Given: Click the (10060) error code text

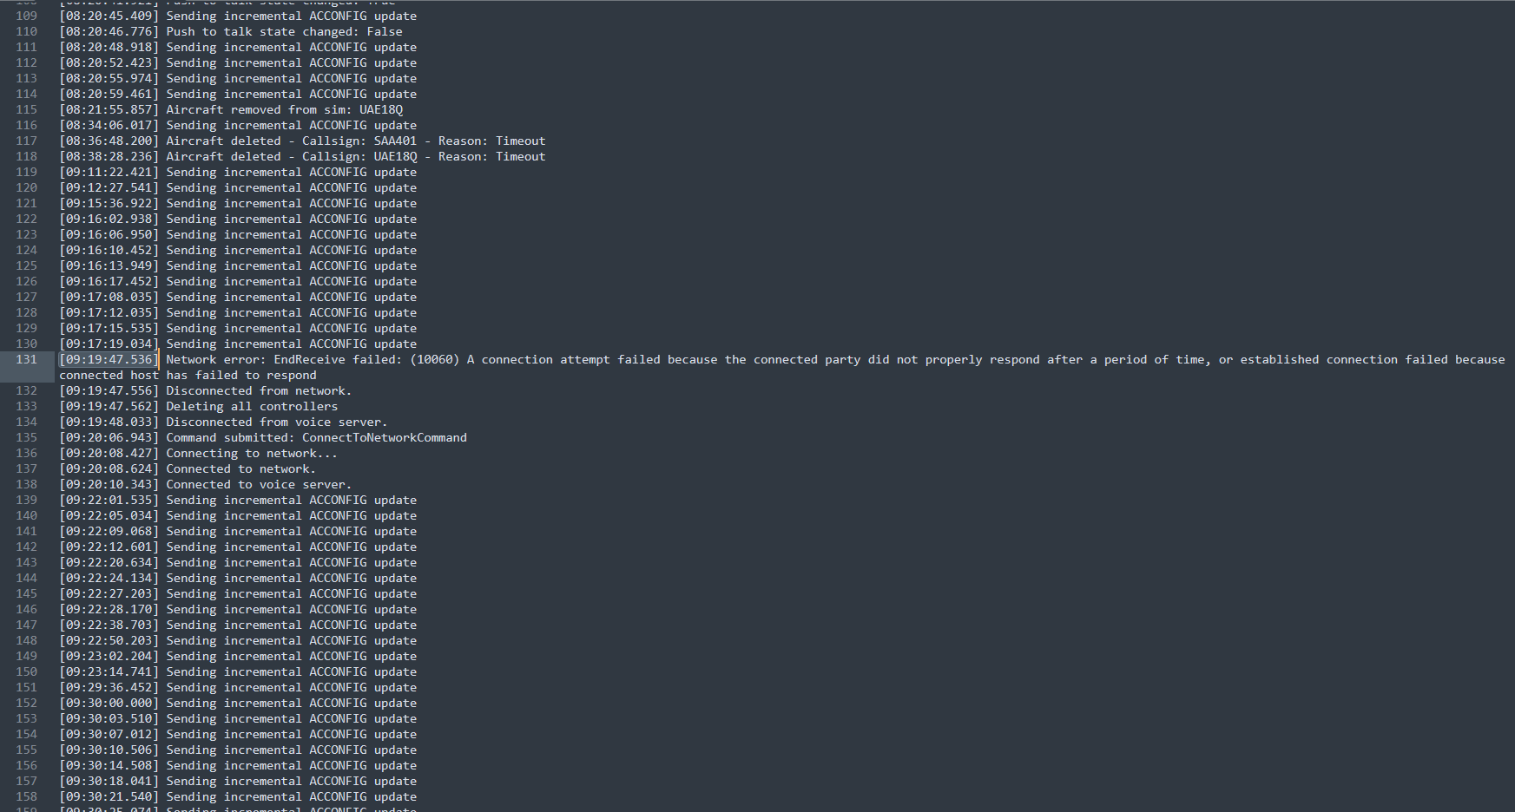Looking at the screenshot, I should point(434,359).
